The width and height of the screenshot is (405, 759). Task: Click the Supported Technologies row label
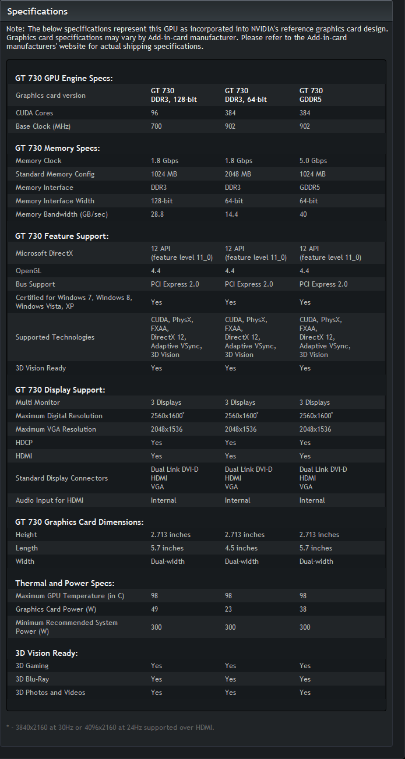(x=55, y=337)
